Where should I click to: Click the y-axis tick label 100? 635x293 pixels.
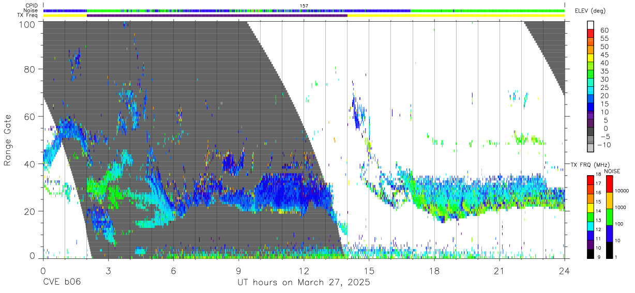(x=27, y=24)
